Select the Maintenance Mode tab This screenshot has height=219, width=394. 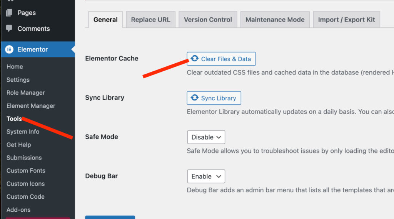(275, 20)
